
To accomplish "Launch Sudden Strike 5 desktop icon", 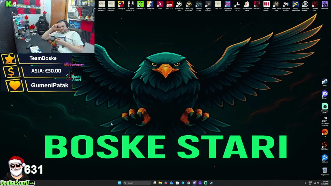I will (315, 6).
